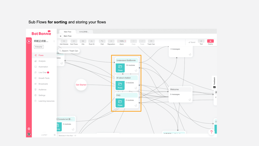The height and width of the screenshot is (146, 259).
Task: Switch to the 1216 tab
Action: click(84, 32)
